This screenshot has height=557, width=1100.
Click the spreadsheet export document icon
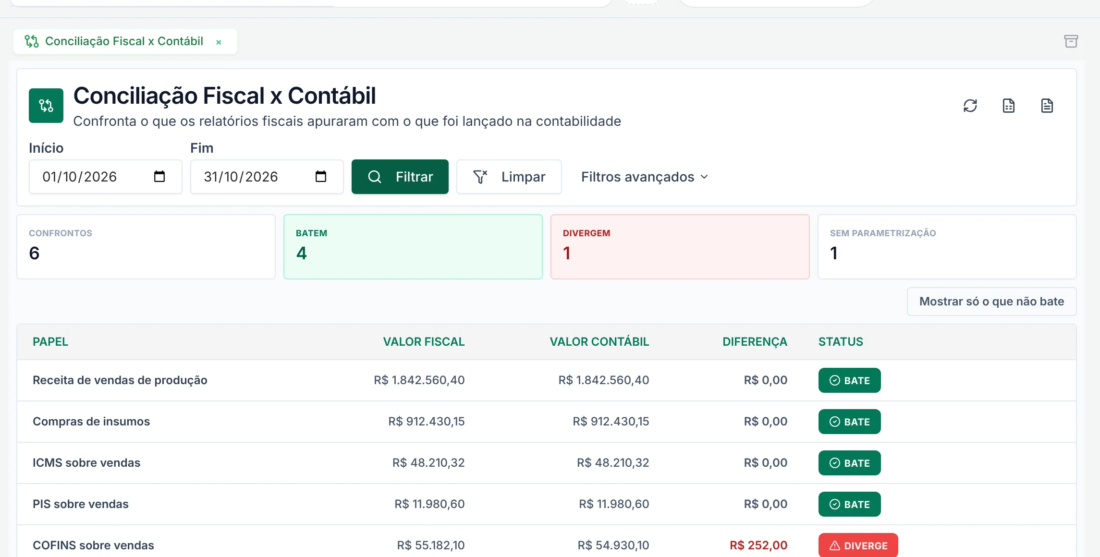coord(1009,106)
